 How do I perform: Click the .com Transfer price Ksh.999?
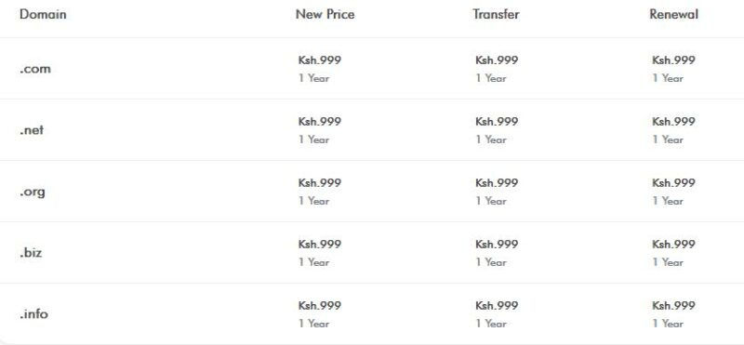tap(497, 60)
